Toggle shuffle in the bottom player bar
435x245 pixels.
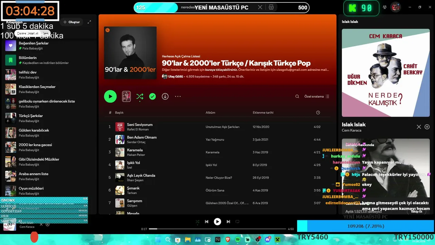197,222
